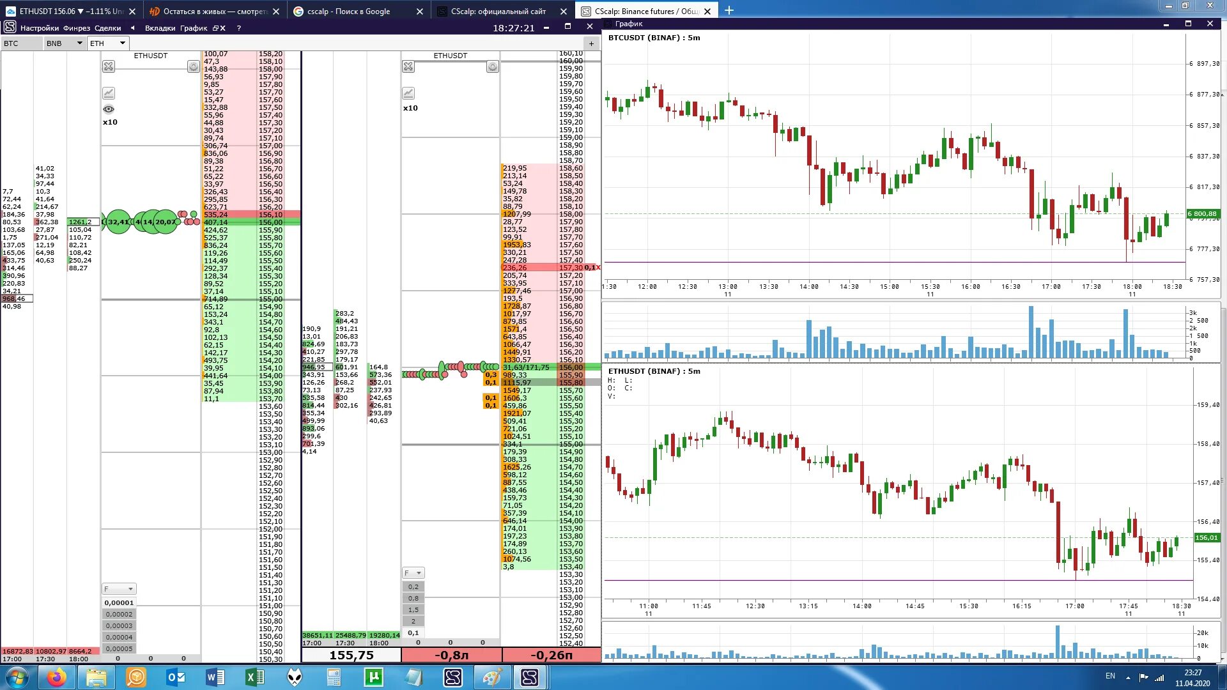Click the 155,75 average price field
The width and height of the screenshot is (1227, 690).
click(x=351, y=655)
